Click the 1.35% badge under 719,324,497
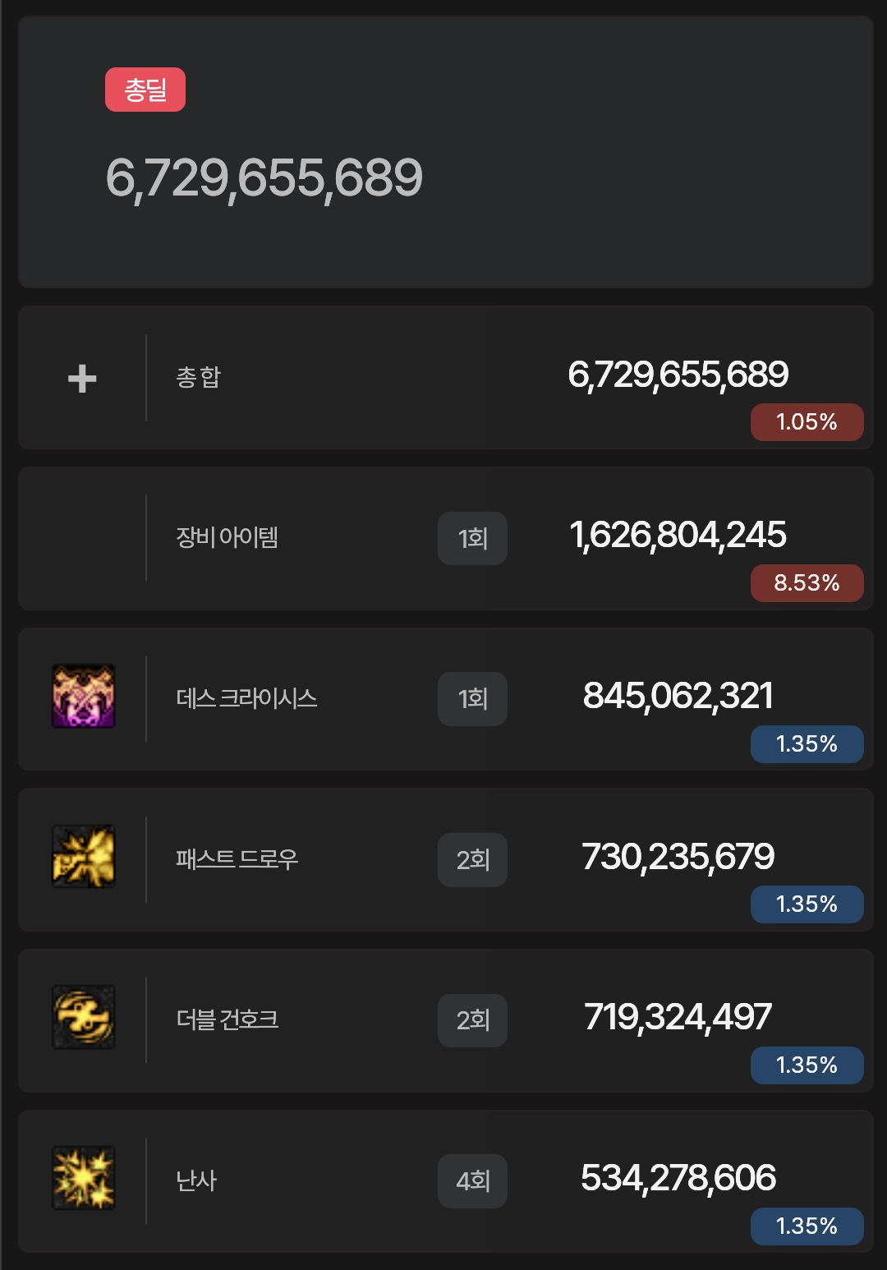The height and width of the screenshot is (1270, 887). pyautogui.click(x=807, y=1065)
